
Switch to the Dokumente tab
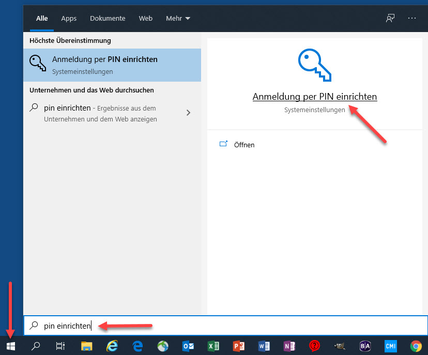[x=108, y=18]
